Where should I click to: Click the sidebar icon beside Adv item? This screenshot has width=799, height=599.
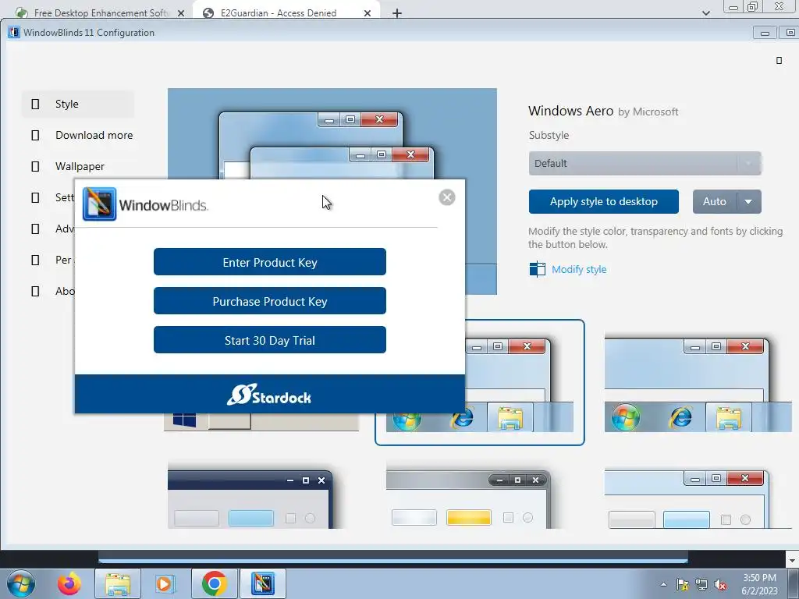[35, 229]
